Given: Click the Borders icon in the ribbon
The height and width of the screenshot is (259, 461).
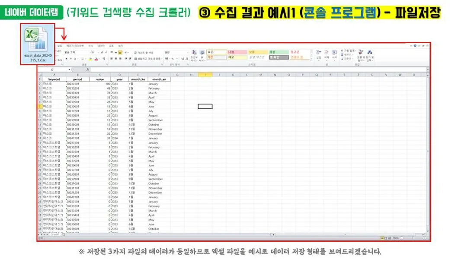Looking at the screenshot, I should pos(83,59).
